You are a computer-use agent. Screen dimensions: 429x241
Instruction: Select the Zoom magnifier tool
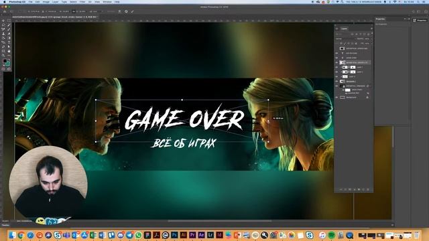3,56
